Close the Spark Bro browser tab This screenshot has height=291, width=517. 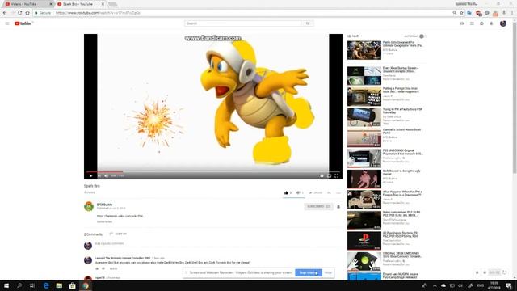pyautogui.click(x=103, y=4)
